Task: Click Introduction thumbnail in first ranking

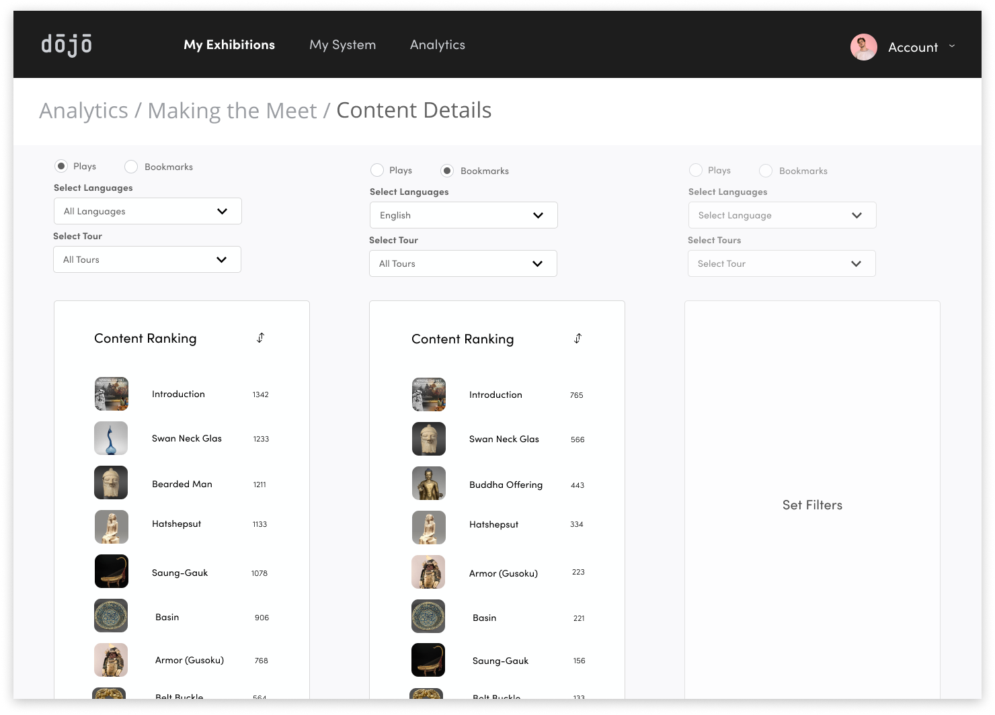Action: point(111,394)
